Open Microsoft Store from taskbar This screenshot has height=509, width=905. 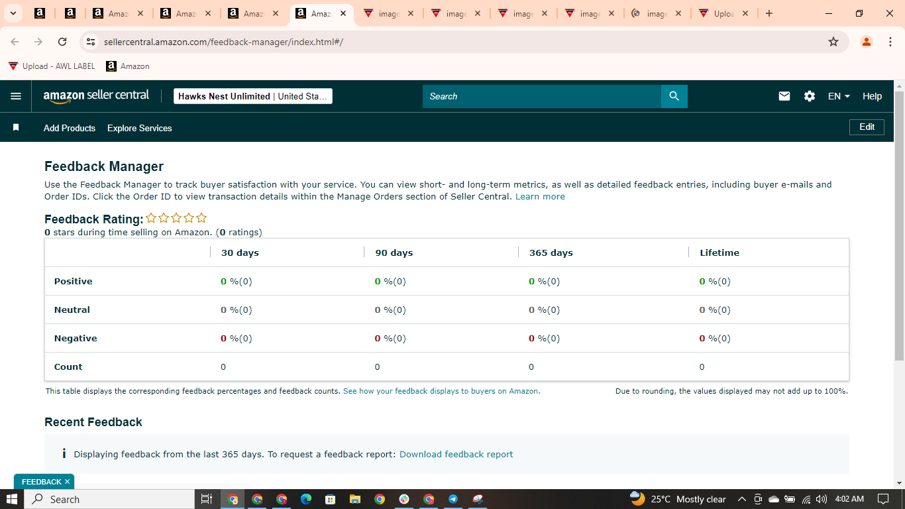330,499
